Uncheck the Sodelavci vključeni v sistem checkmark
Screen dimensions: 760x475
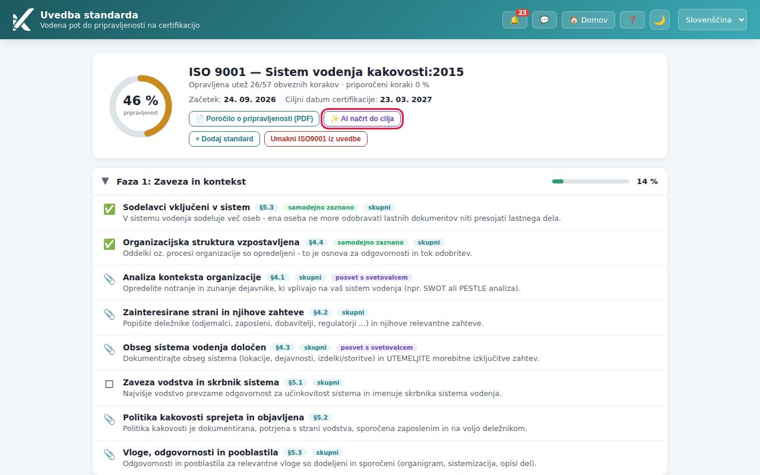(x=109, y=209)
